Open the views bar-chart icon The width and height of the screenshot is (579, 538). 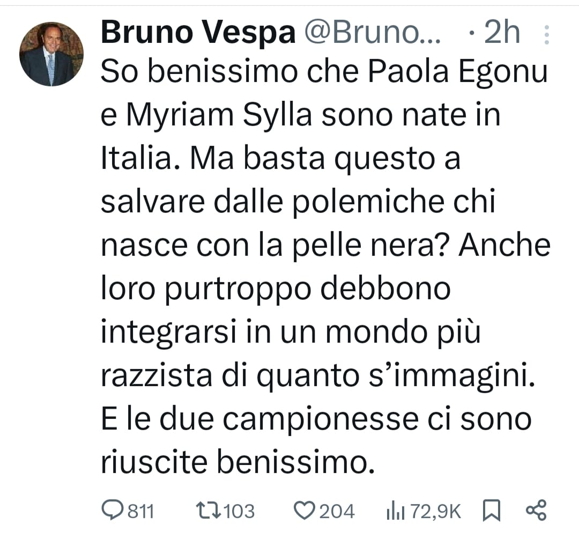point(395,511)
